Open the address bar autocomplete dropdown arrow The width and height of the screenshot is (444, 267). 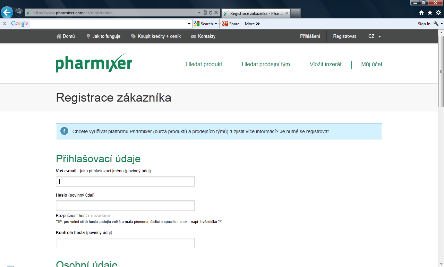click(200, 13)
